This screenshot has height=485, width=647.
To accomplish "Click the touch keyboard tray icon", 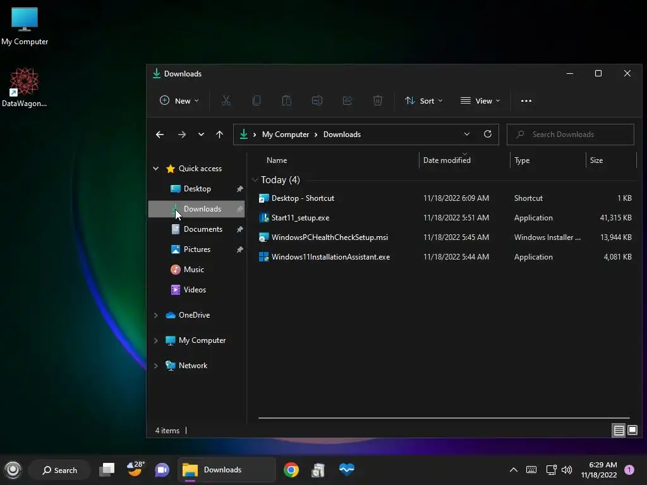I will click(531, 470).
